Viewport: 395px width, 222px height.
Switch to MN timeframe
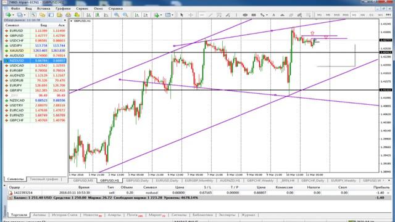click(388, 15)
